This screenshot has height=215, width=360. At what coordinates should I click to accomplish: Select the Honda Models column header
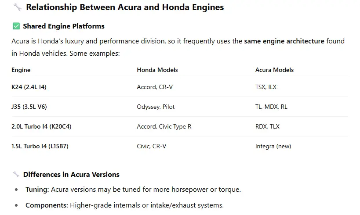point(157,70)
